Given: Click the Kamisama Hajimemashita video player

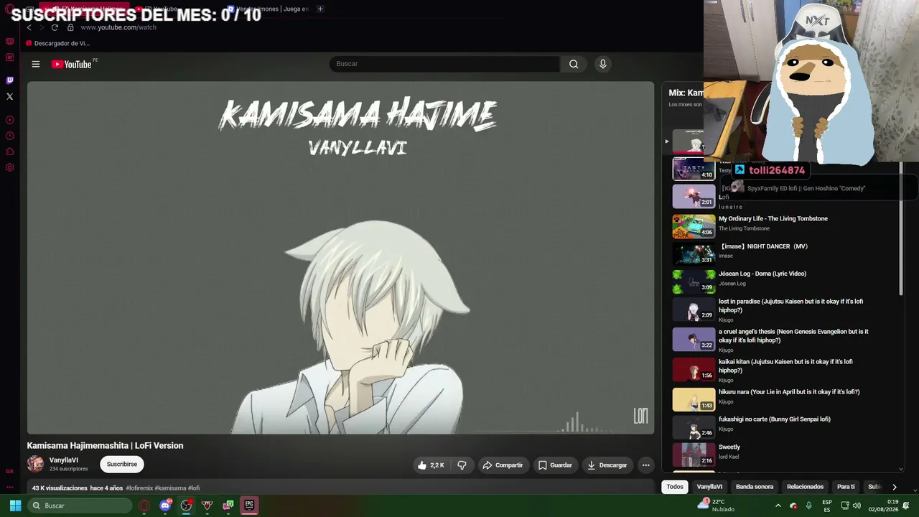Looking at the screenshot, I should 340,258.
